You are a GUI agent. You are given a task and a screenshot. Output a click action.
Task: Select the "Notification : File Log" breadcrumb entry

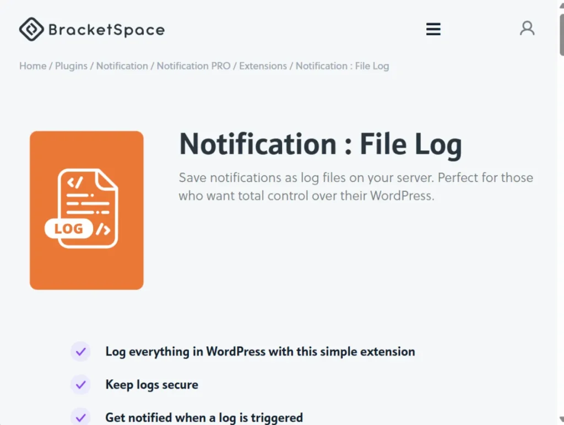[x=341, y=66]
